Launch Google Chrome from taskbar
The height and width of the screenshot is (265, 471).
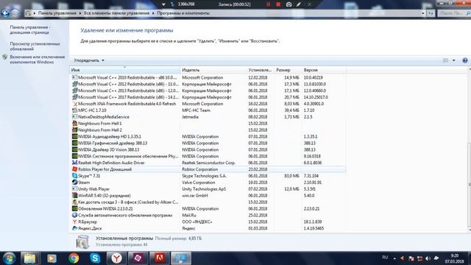(x=74, y=258)
